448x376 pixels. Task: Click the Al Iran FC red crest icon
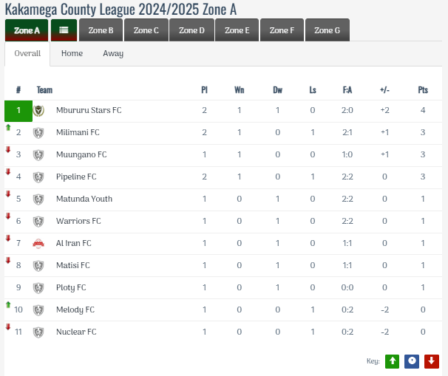tap(39, 244)
